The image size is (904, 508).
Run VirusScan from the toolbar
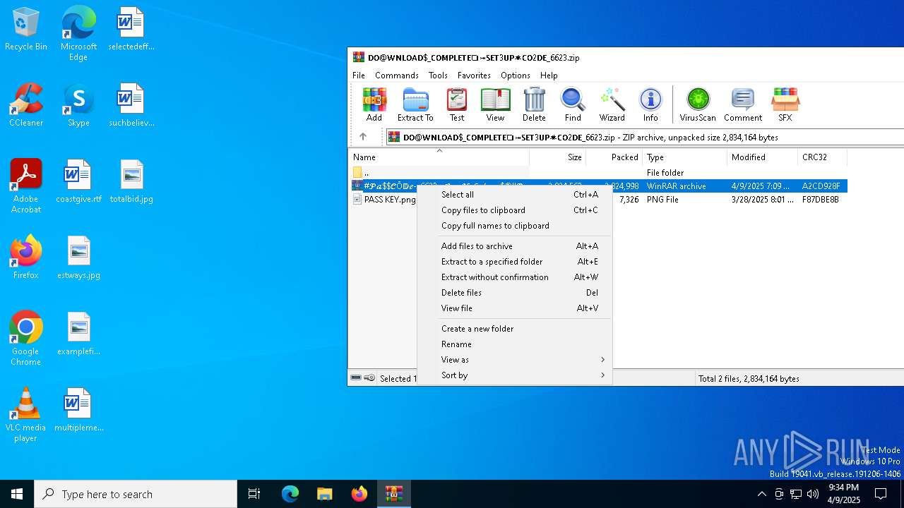[698, 104]
